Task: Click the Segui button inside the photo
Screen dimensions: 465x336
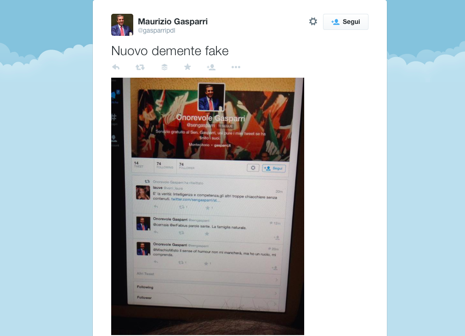Action: pos(274,168)
